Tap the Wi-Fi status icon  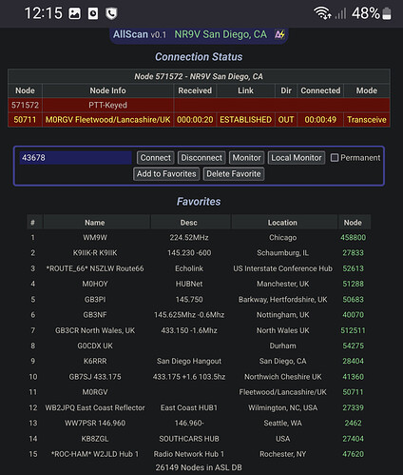(x=322, y=13)
